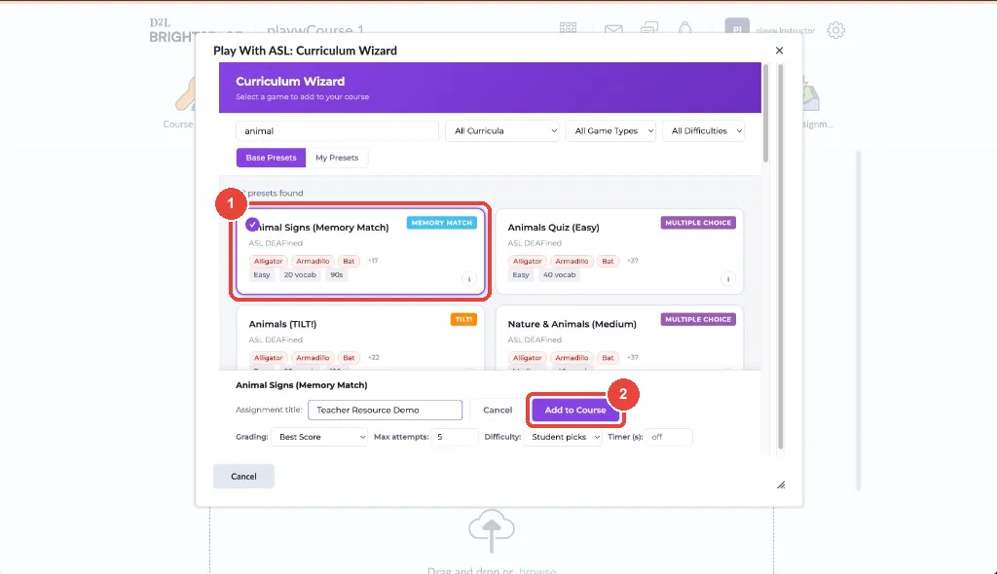Open info for Animal Signs Memory Match
The width and height of the screenshot is (997, 574).
point(468,279)
